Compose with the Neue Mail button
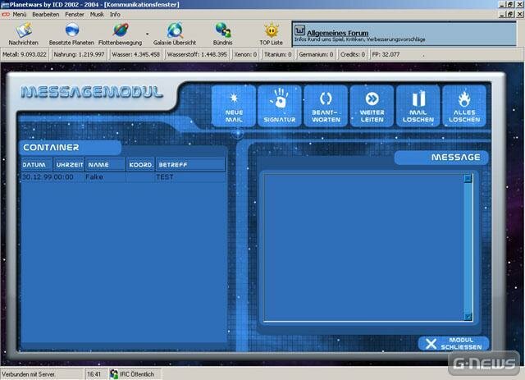Viewport: 525px width, 380px height. [234, 106]
